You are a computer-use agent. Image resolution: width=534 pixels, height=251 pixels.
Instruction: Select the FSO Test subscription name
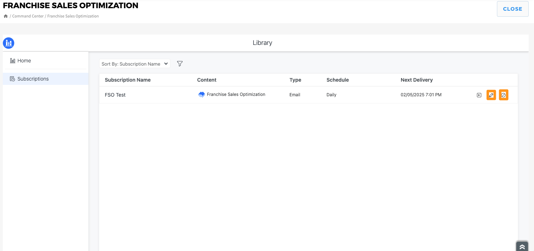(115, 95)
